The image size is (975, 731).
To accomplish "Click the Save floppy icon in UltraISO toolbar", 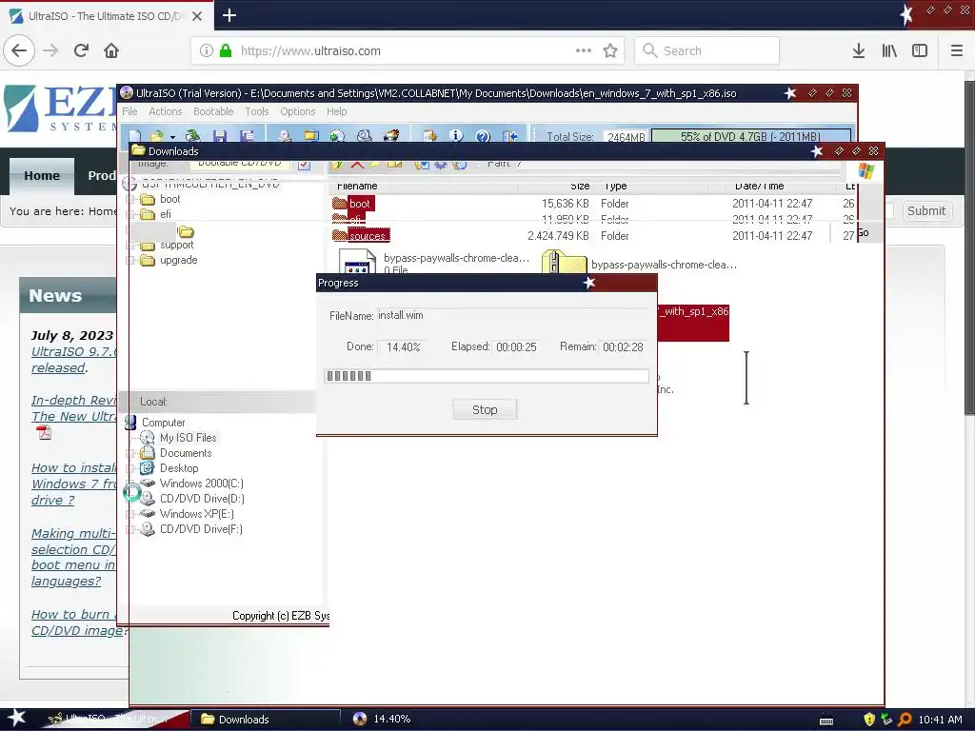I will [x=219, y=136].
